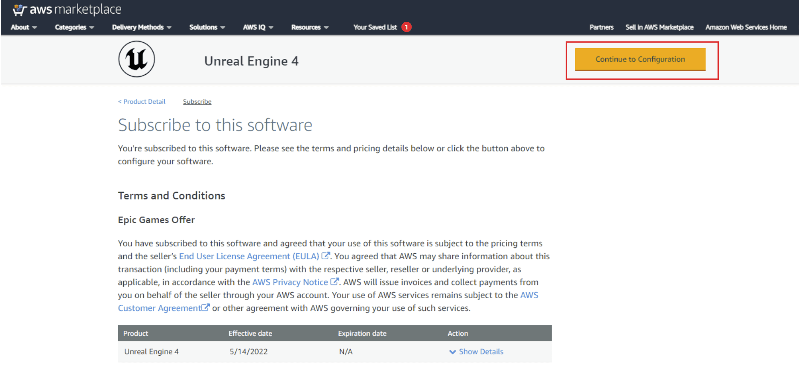This screenshot has width=799, height=383.
Task: Click the AWS Privacy Notice external icon
Action: (334, 281)
